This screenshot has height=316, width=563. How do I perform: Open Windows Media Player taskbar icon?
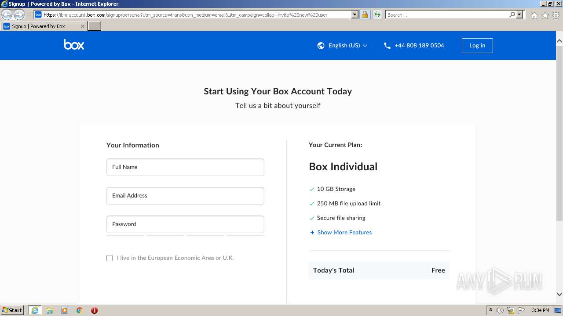coord(65,310)
